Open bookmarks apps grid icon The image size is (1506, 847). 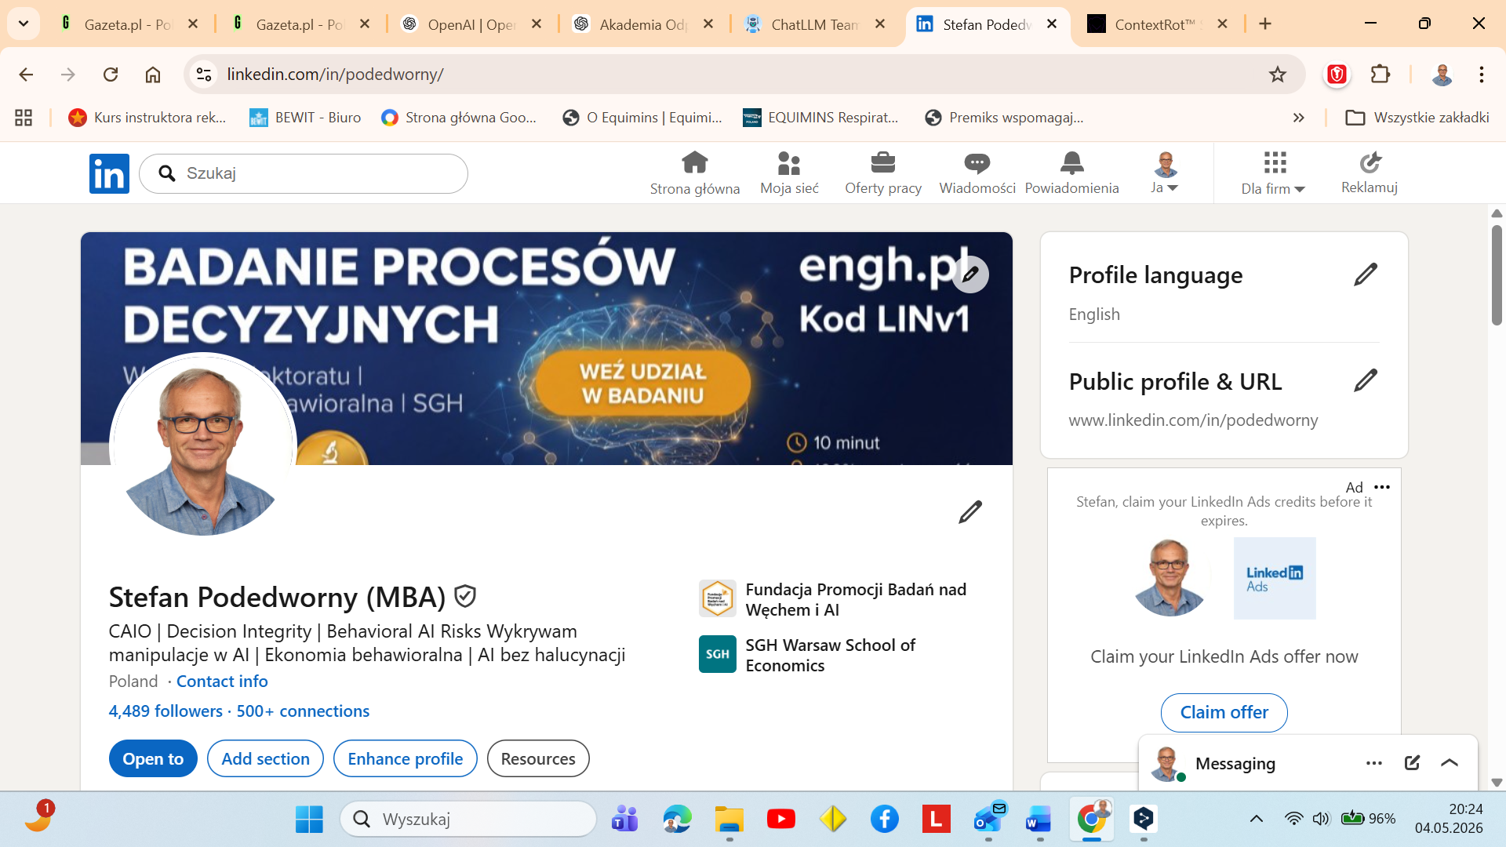pos(24,118)
